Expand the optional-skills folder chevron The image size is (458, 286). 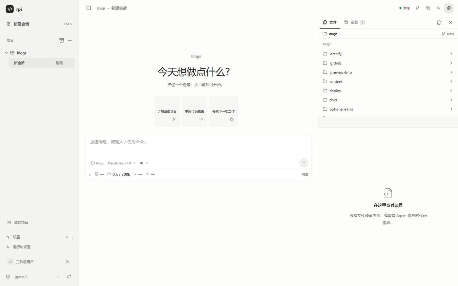(451, 109)
